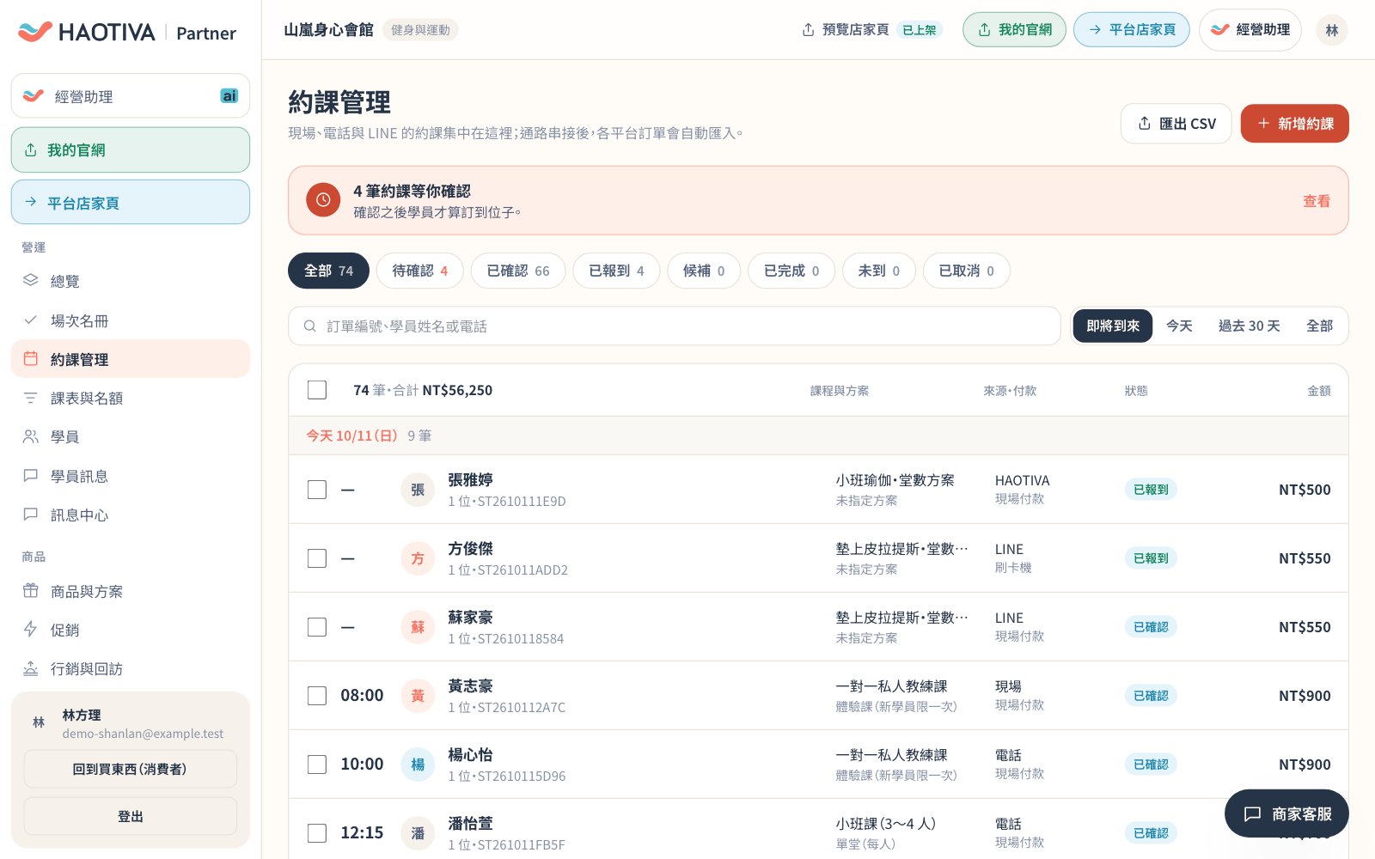Check the box for 方俊傑's booking
1375x859 pixels.
pyautogui.click(x=317, y=558)
